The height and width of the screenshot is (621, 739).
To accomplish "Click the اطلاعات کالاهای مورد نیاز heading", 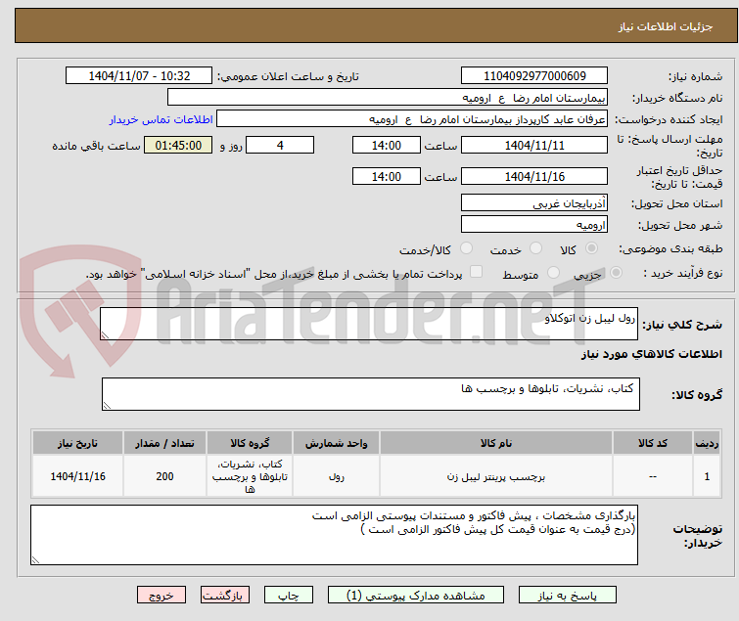I will pyautogui.click(x=651, y=354).
